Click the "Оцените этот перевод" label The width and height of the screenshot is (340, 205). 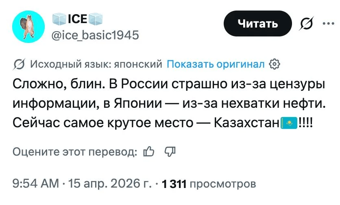pos(74,152)
